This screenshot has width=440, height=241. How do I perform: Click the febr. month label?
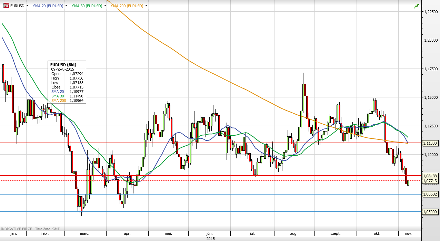click(x=45, y=233)
